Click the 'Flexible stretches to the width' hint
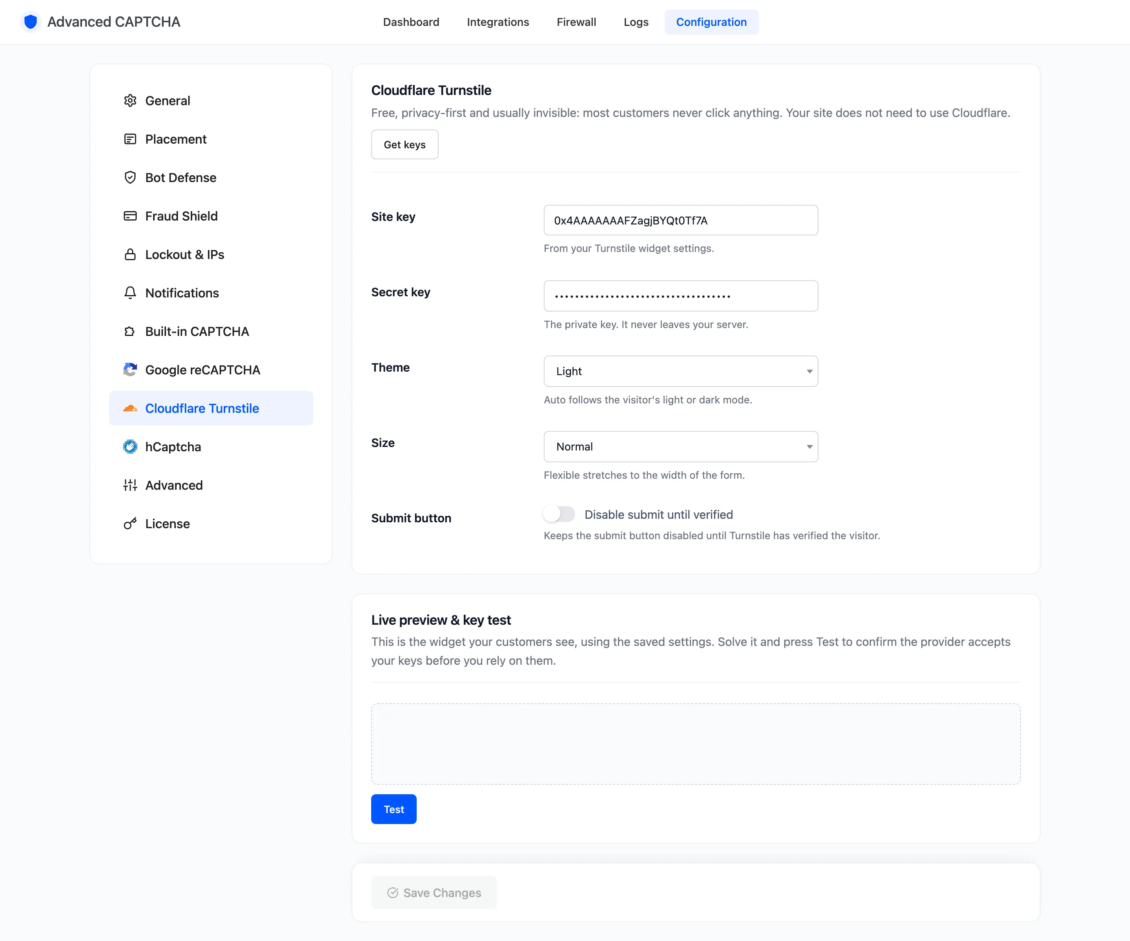This screenshot has height=941, width=1130. (644, 475)
